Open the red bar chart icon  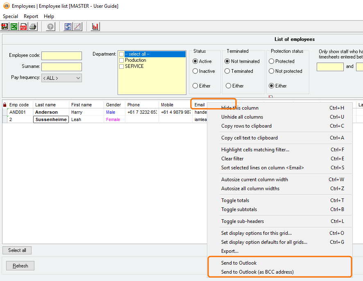click(x=95, y=27)
